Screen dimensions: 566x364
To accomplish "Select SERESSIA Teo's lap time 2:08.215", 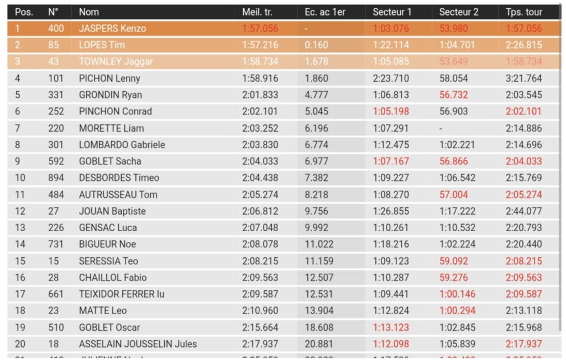I will 524,261.
